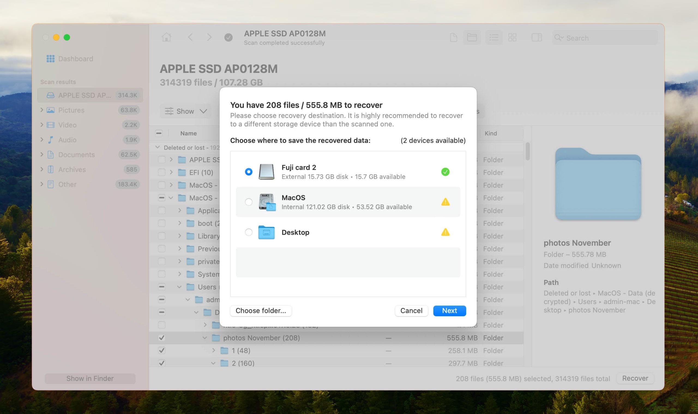698x414 pixels.
Task: Select the APPLE SSD AP scan result entry
Action: pos(84,95)
